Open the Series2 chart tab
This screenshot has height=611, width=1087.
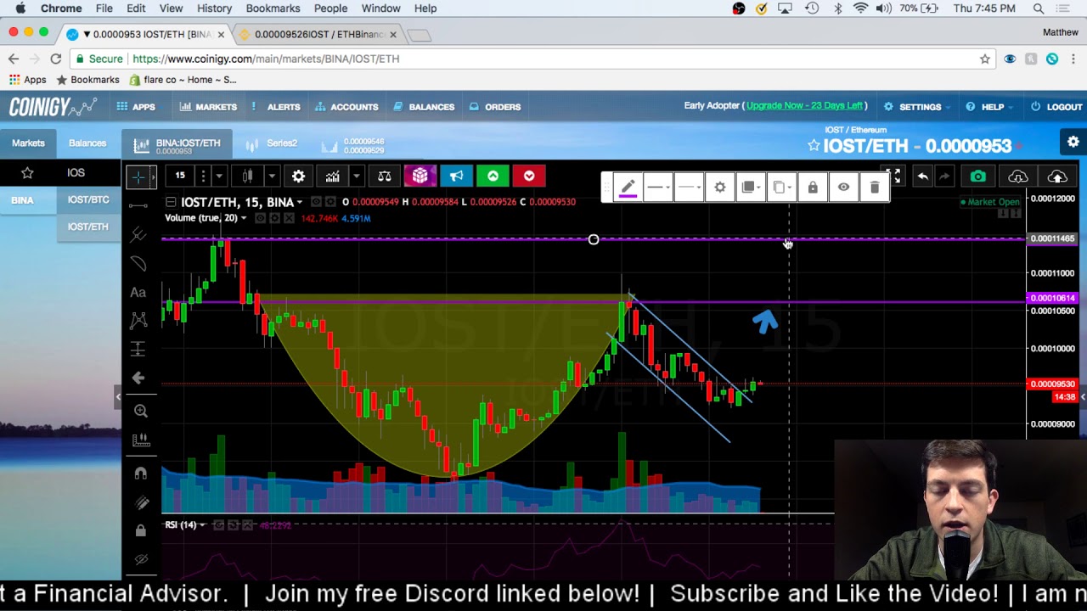tap(271, 143)
